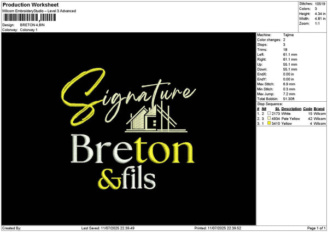The height and width of the screenshot is (232, 328).
Task: Click the 'EndY' value 0.00 in
Action: [288, 79]
